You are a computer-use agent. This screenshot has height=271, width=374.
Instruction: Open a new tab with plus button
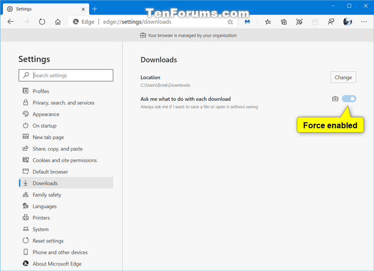pos(95,9)
